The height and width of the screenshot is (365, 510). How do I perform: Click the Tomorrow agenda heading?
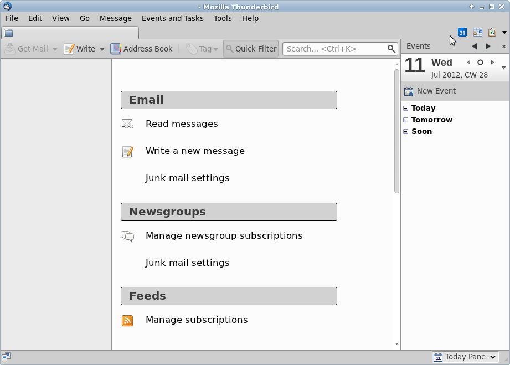431,120
